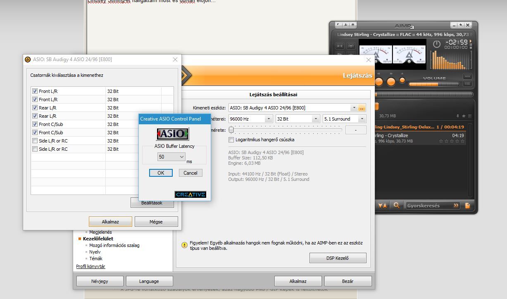Image resolution: width=507 pixels, height=299 pixels.
Task: Click the AIMP track seek bar
Action: [x=424, y=95]
